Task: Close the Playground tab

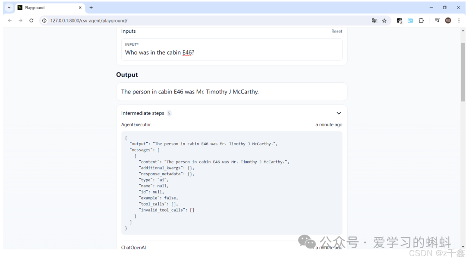Action: pyautogui.click(x=80, y=8)
